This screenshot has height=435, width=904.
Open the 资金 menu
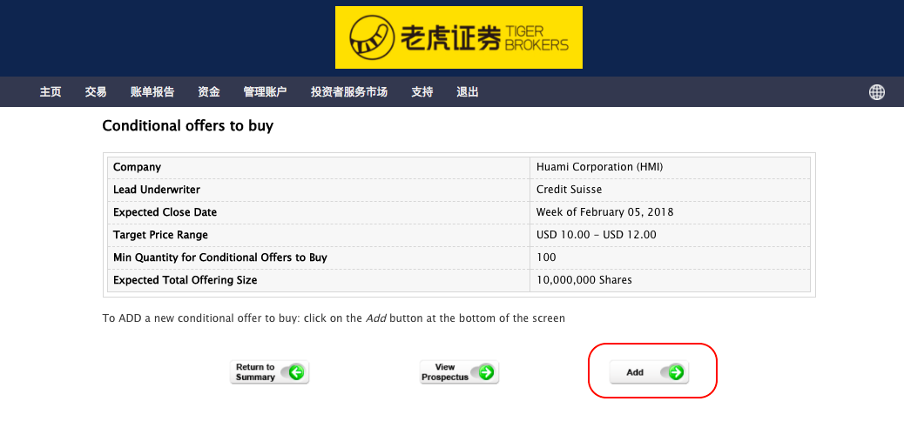[209, 91]
